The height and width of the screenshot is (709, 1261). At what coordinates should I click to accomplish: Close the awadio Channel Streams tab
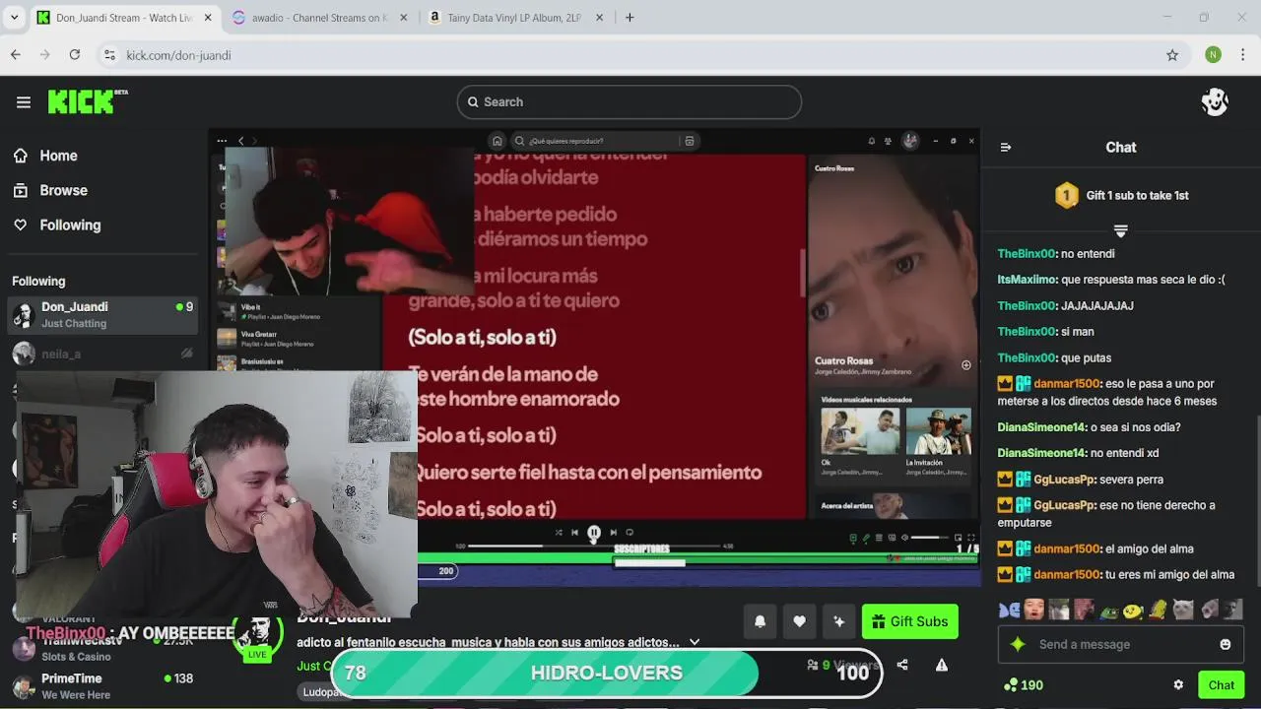coord(403,18)
